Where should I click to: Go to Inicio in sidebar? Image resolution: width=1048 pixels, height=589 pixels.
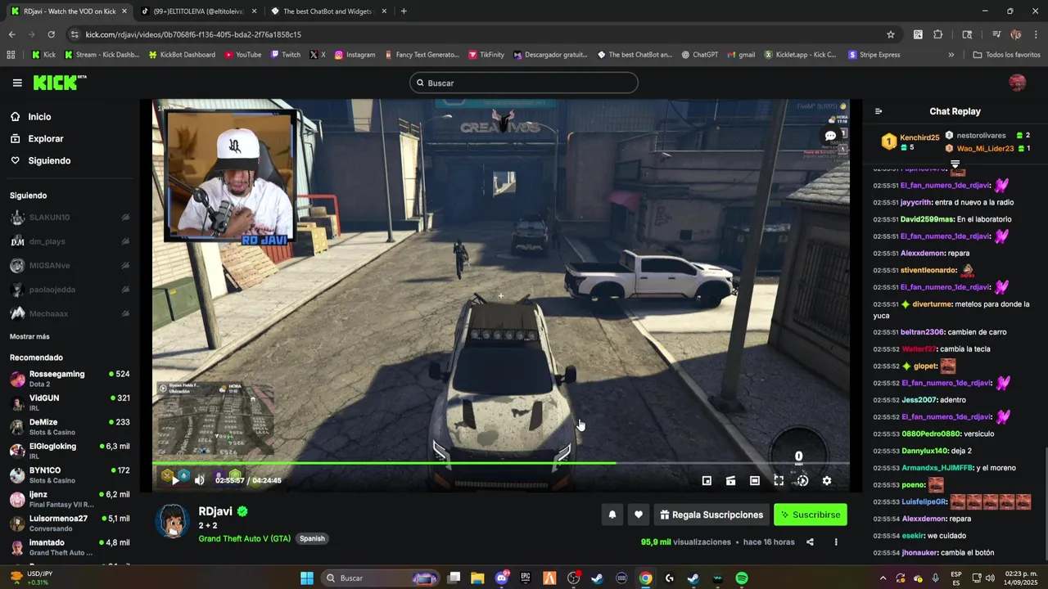pos(39,117)
